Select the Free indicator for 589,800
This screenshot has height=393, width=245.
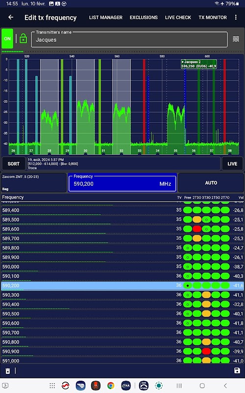pos(188,248)
